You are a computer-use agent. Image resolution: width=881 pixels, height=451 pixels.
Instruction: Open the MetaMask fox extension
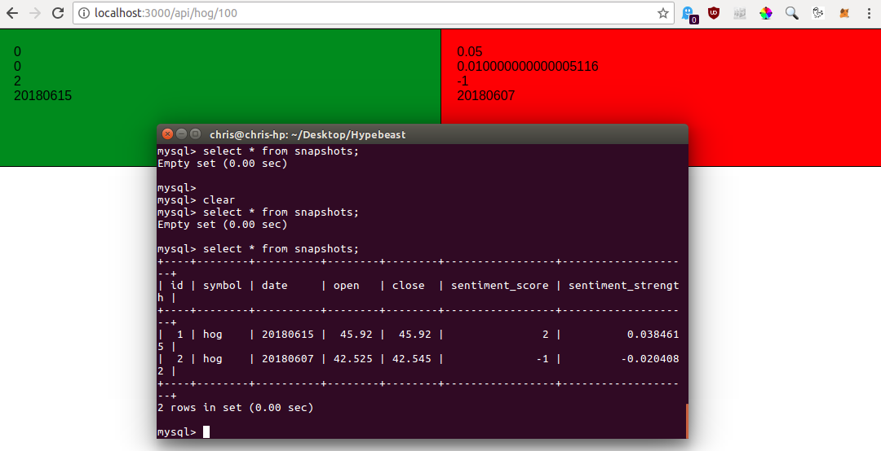[x=844, y=13]
